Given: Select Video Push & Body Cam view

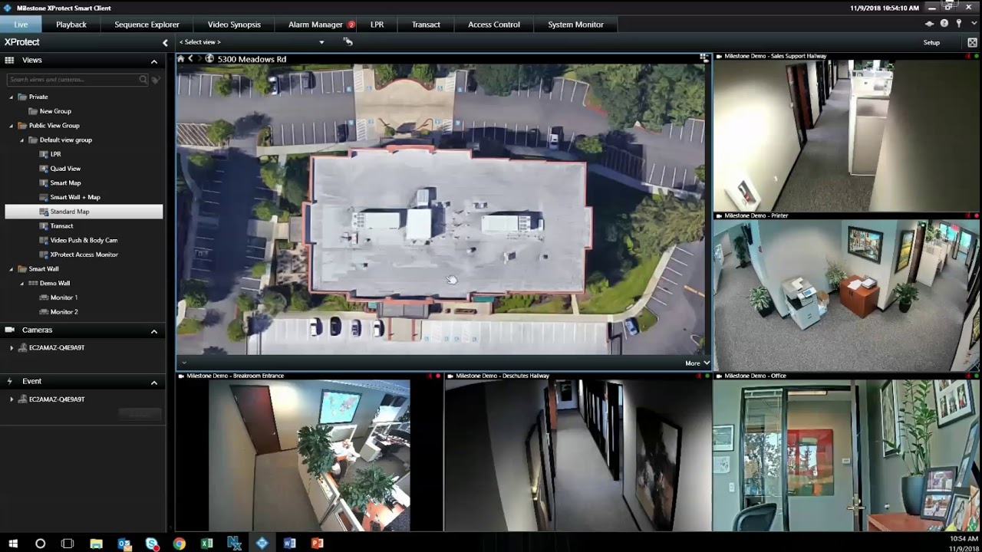Looking at the screenshot, I should [x=83, y=241].
